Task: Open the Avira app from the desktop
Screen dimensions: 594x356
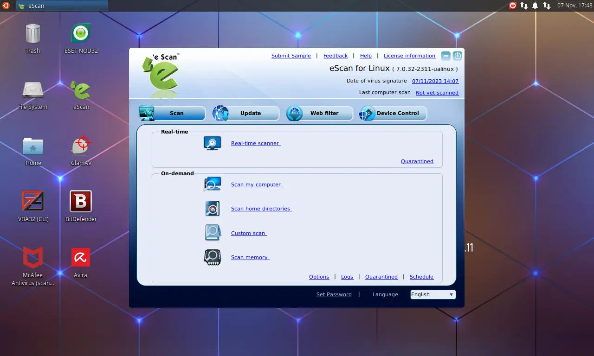Action: pyautogui.click(x=80, y=256)
